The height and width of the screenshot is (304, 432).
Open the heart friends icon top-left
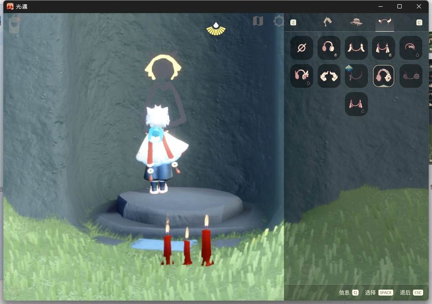click(x=14, y=24)
